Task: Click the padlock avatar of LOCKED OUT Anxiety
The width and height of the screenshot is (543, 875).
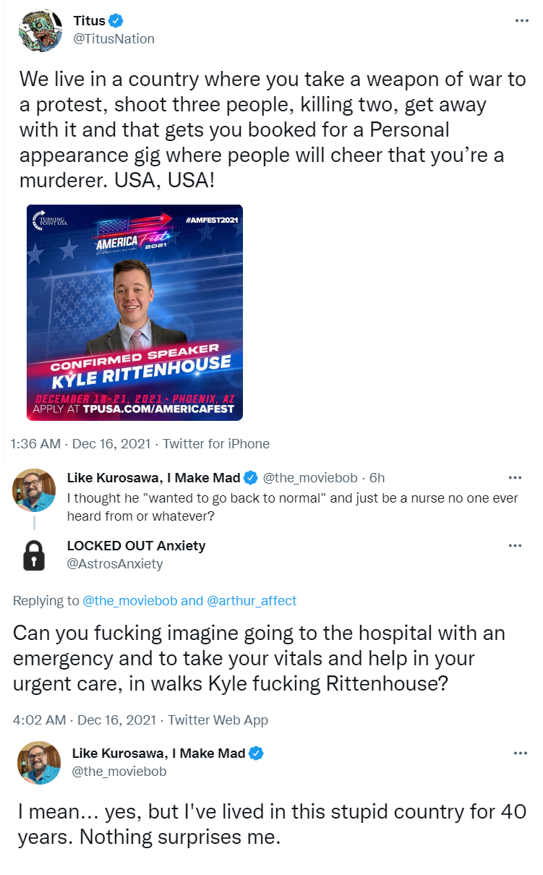Action: 34,555
